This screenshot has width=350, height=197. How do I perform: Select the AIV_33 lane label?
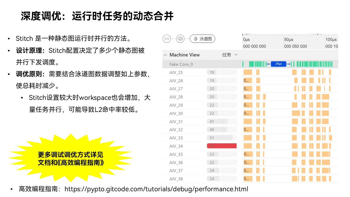pyautogui.click(x=176, y=138)
